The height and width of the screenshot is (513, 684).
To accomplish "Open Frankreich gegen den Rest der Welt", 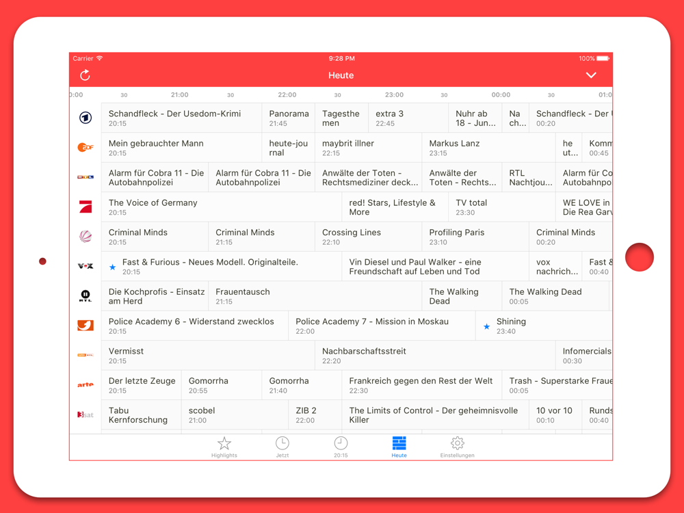I will click(422, 384).
